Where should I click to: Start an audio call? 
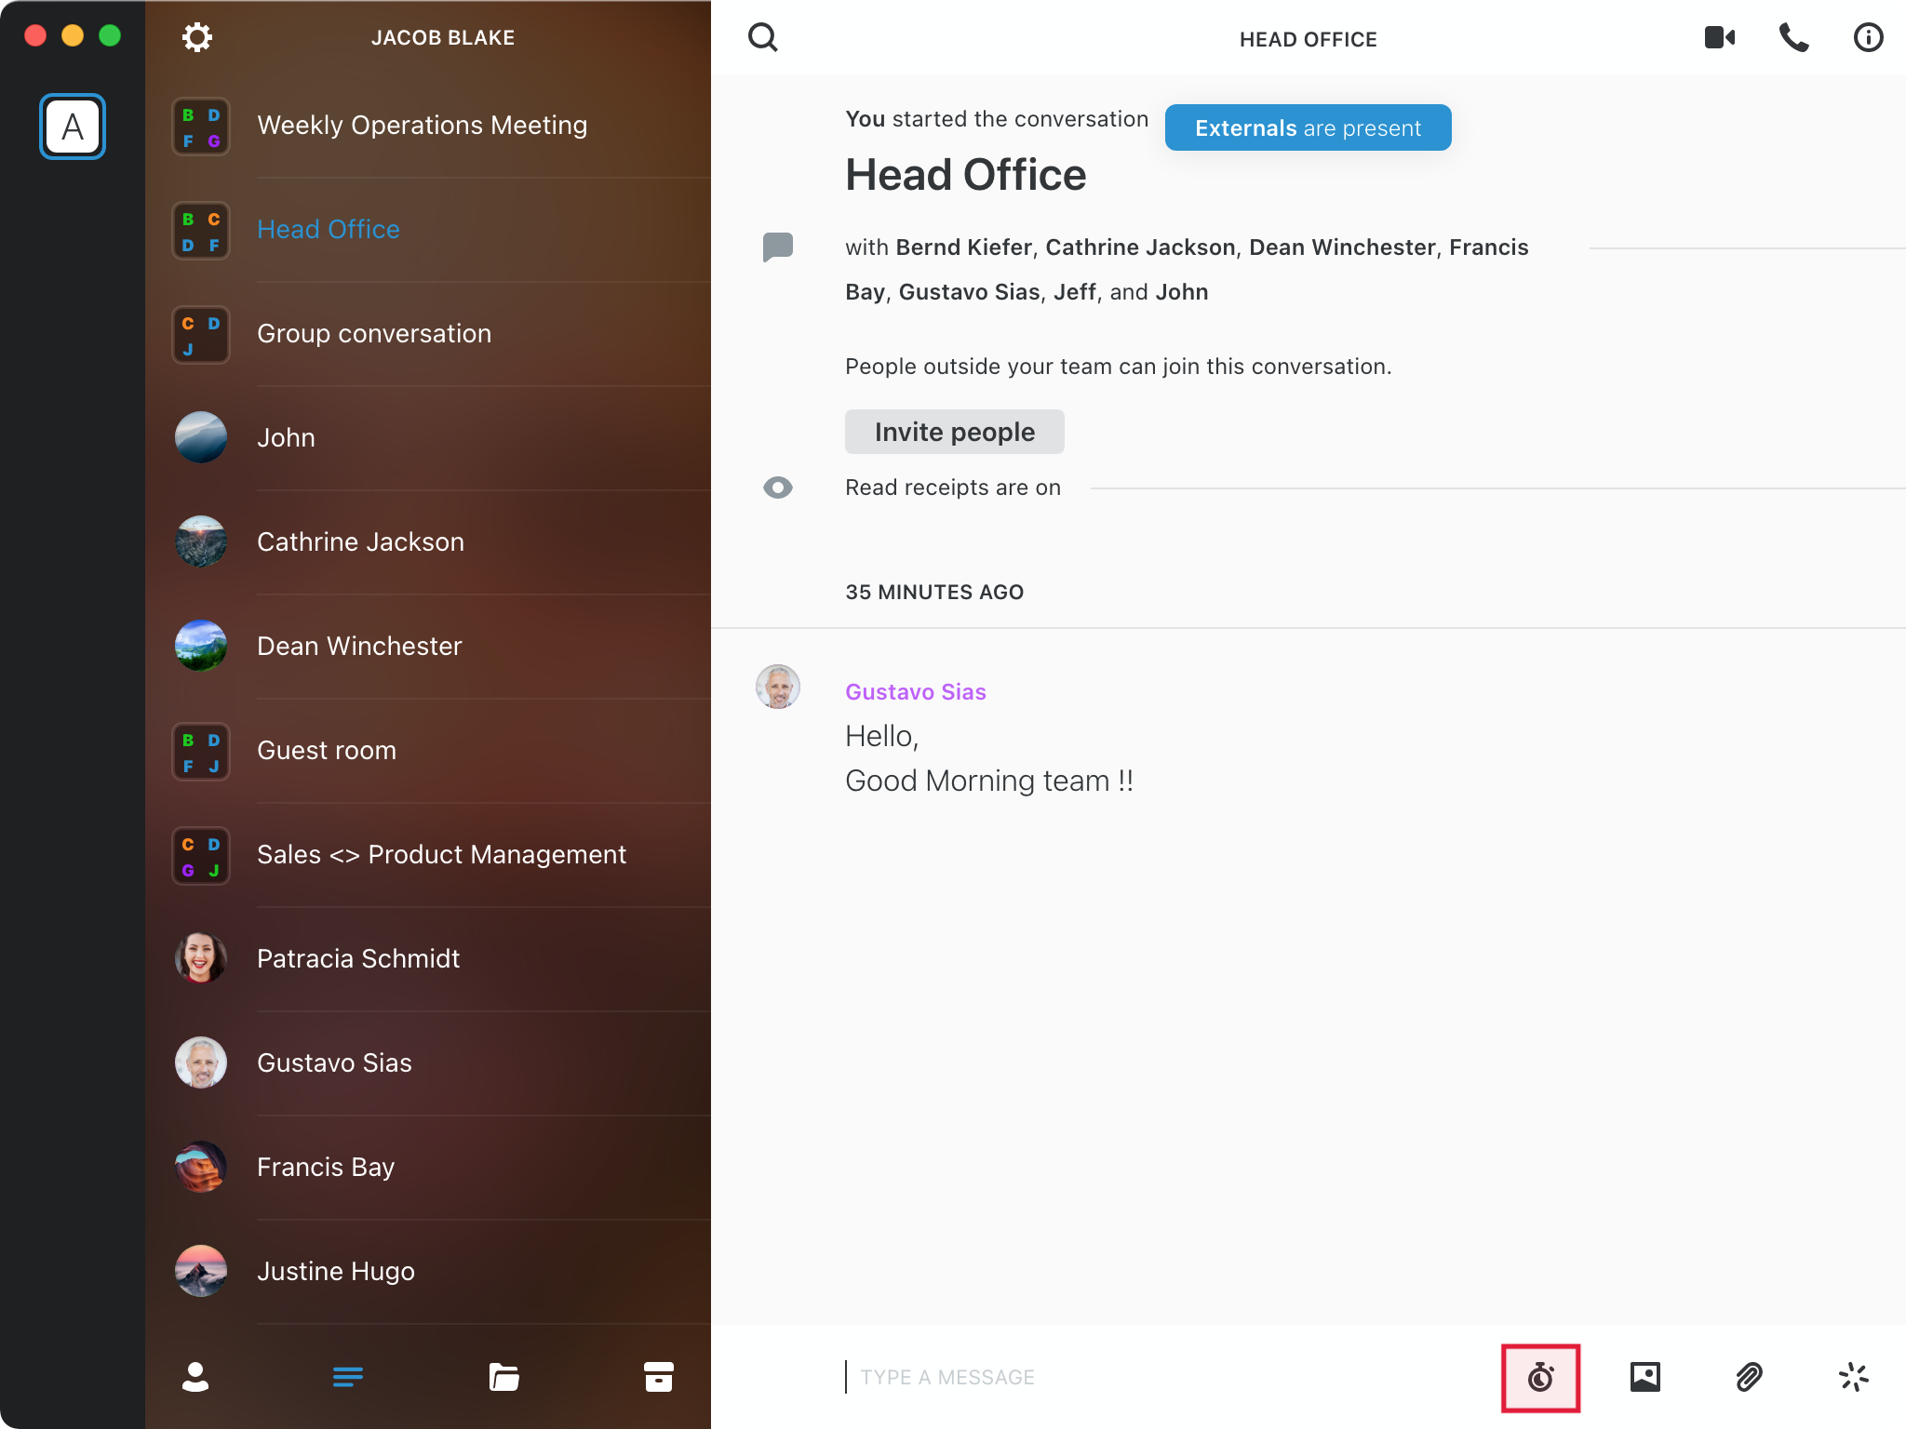[1794, 37]
